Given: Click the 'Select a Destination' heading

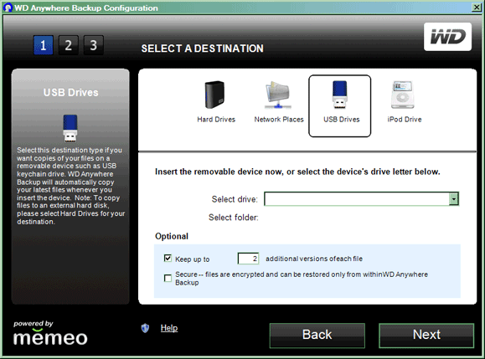Looking at the screenshot, I should [x=202, y=49].
